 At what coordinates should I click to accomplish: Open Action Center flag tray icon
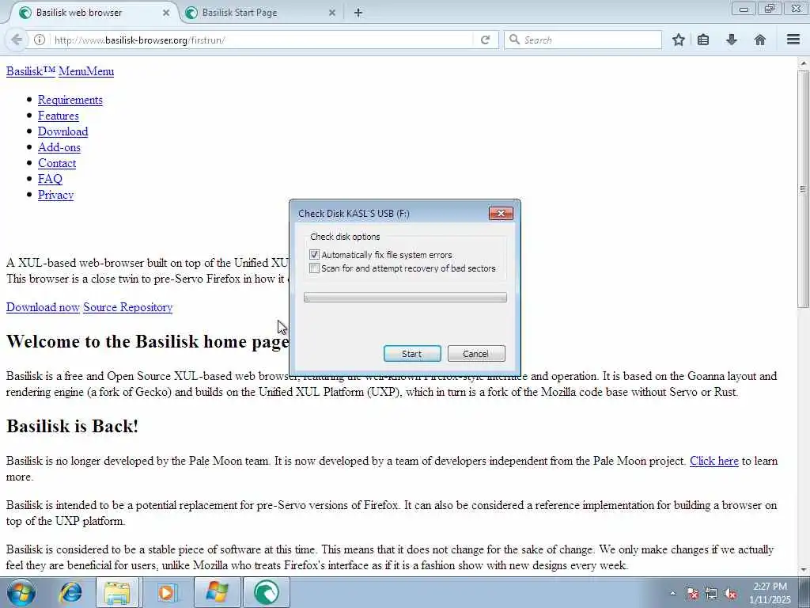[692, 594]
